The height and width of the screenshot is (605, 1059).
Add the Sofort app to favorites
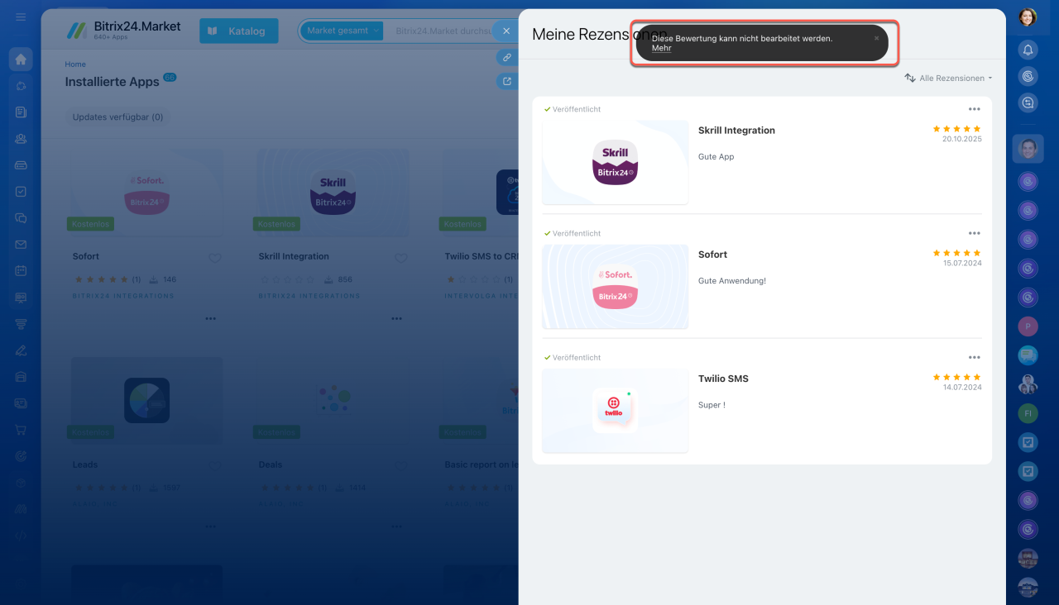(x=215, y=259)
